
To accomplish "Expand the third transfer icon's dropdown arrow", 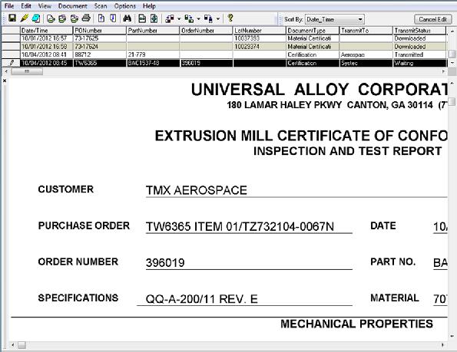I will [217, 19].
